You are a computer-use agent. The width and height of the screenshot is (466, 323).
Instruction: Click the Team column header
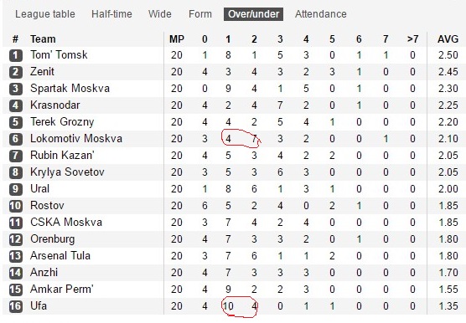[43, 39]
